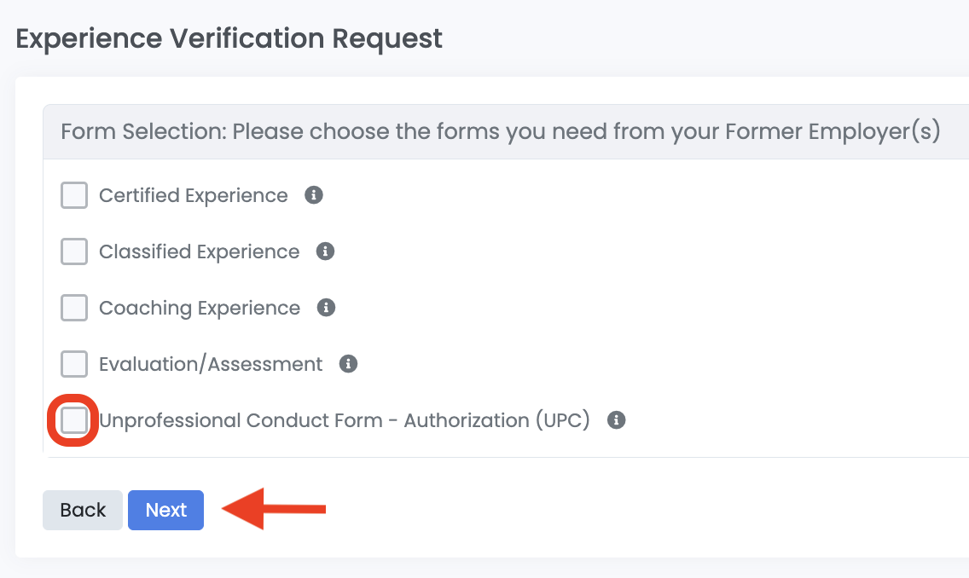Enable the Certified Experience checkbox
Image resolution: width=969 pixels, height=578 pixels.
(x=73, y=195)
